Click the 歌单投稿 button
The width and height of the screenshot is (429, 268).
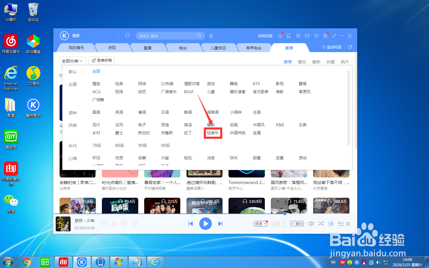coord(102,60)
